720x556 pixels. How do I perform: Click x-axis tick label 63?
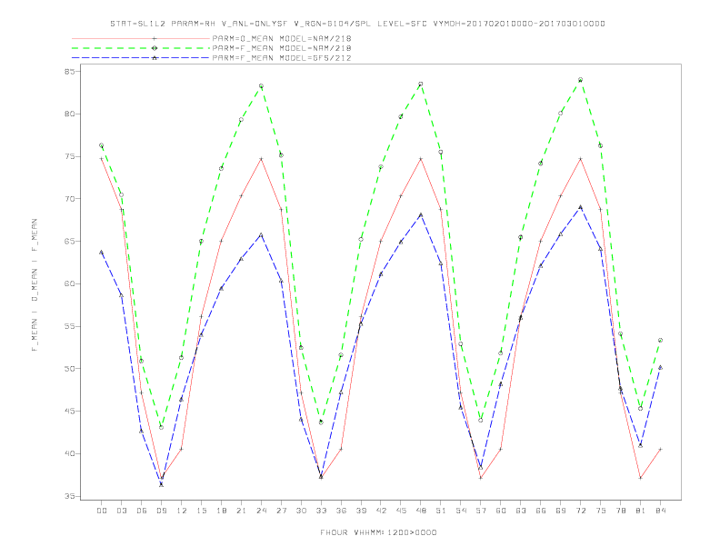coord(521,511)
